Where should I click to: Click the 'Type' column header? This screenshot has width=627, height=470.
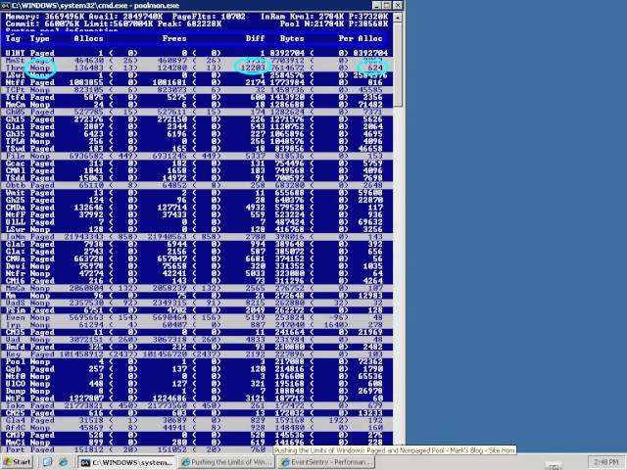(x=39, y=39)
